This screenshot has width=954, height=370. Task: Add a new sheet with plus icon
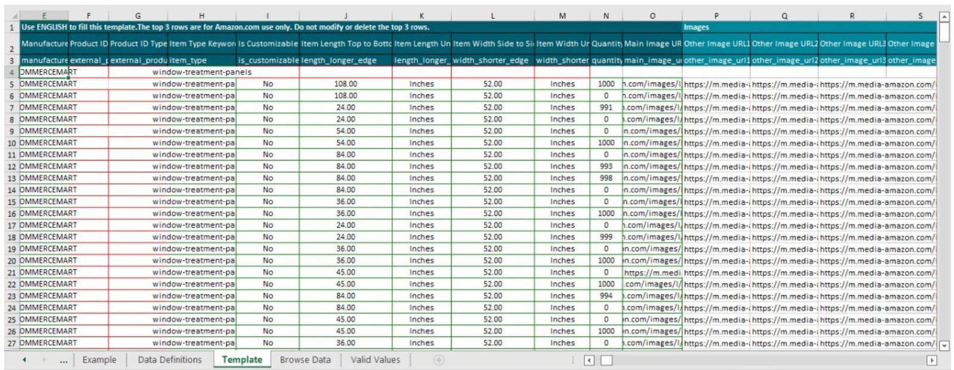pyautogui.click(x=439, y=360)
